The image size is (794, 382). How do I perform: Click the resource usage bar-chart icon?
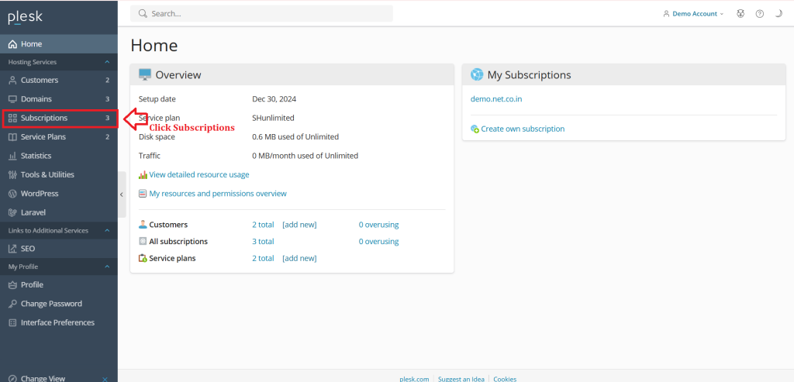coord(143,174)
